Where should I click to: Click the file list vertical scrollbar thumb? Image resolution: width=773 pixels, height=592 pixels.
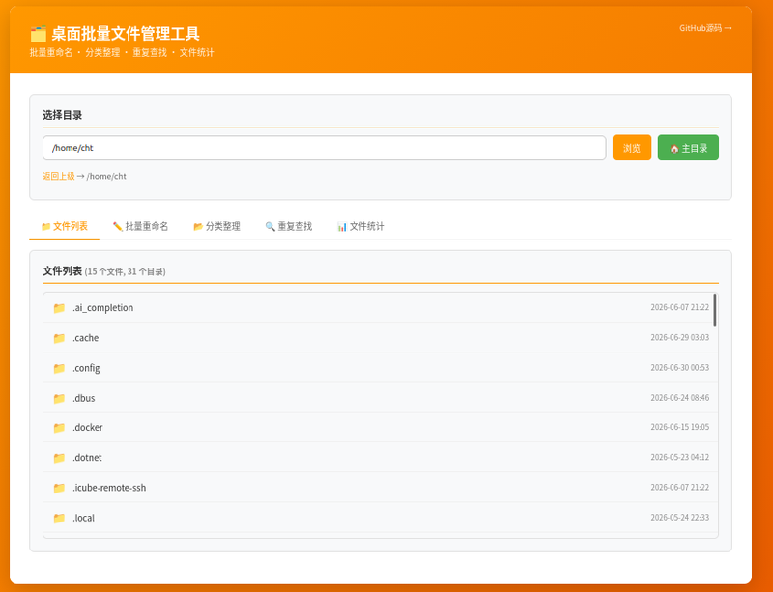715,310
